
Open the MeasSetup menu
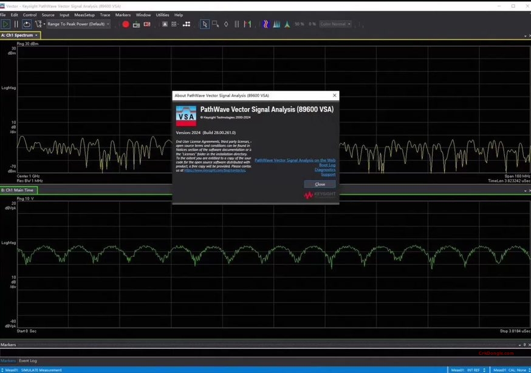[84, 15]
